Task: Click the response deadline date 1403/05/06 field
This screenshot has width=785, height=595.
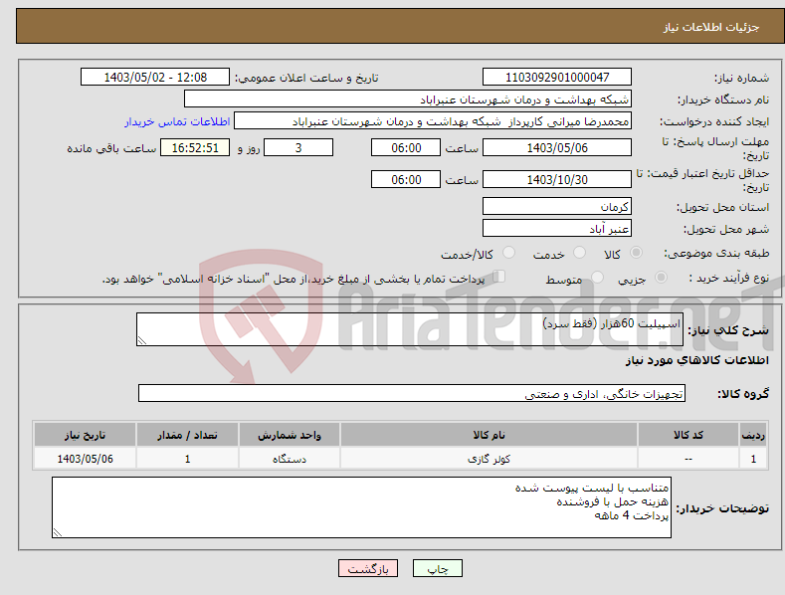Action: (x=557, y=147)
